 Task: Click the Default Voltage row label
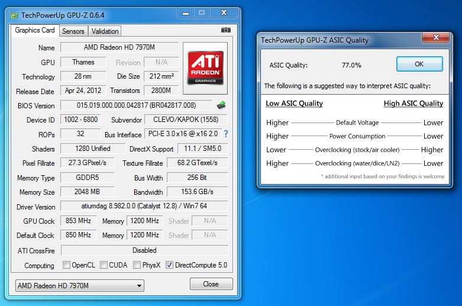(x=357, y=123)
